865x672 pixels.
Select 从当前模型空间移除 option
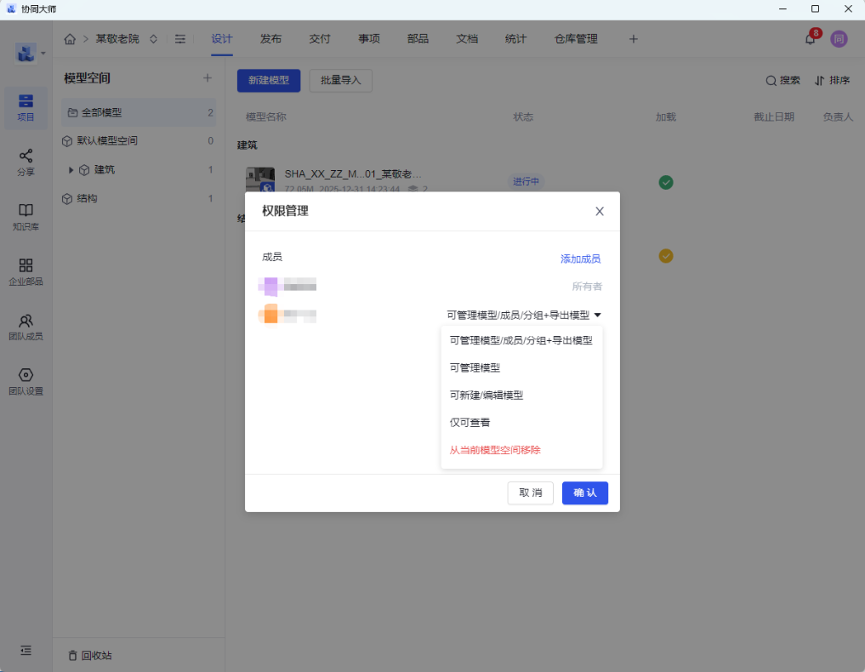495,450
